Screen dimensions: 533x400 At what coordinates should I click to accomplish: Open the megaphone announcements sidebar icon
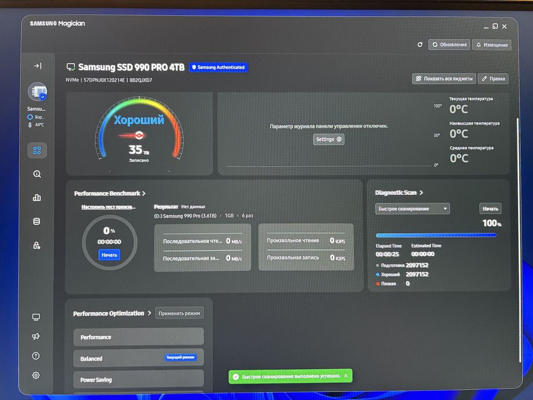35,337
